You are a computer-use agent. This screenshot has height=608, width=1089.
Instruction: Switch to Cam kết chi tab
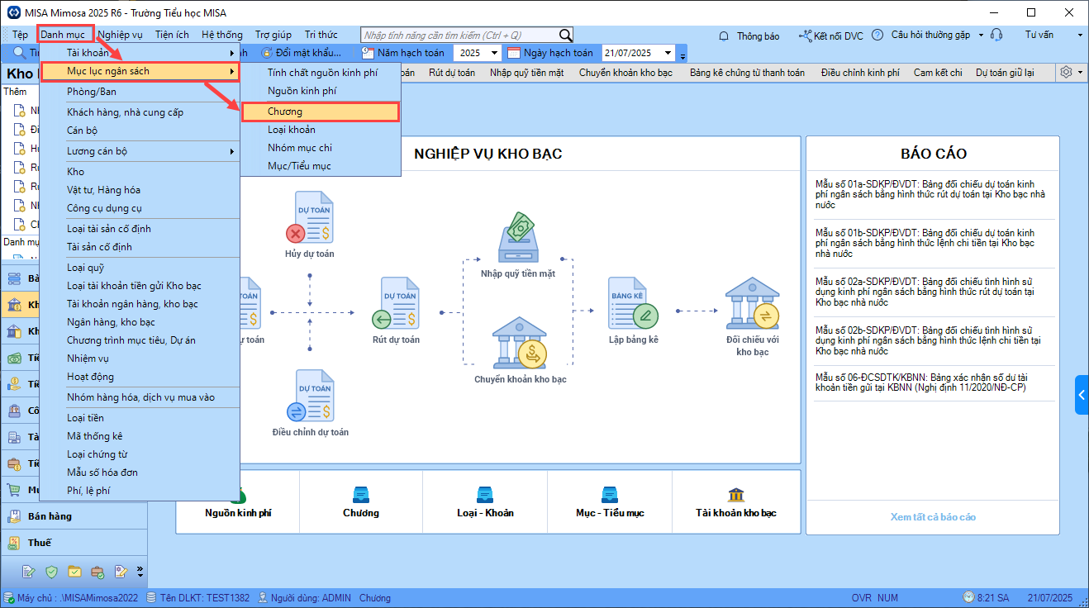point(938,73)
